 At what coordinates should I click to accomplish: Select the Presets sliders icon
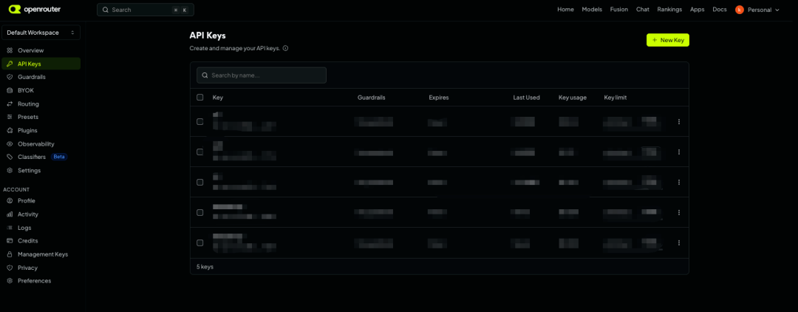pyautogui.click(x=10, y=117)
